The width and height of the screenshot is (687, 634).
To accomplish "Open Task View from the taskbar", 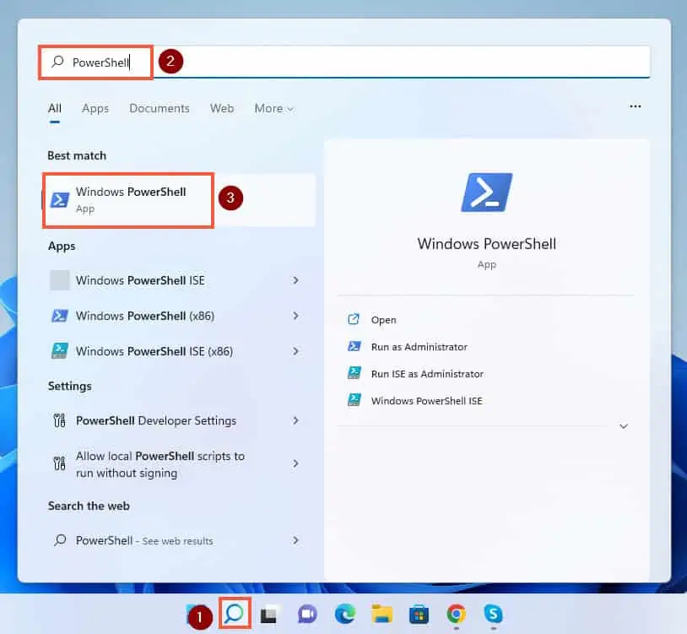I will (x=269, y=615).
